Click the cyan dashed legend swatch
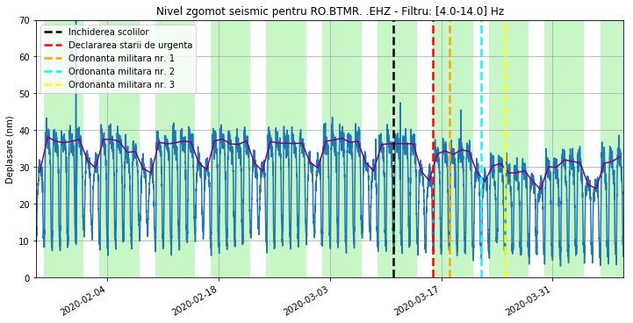Screen dimensions: 633x323 pyautogui.click(x=54, y=72)
